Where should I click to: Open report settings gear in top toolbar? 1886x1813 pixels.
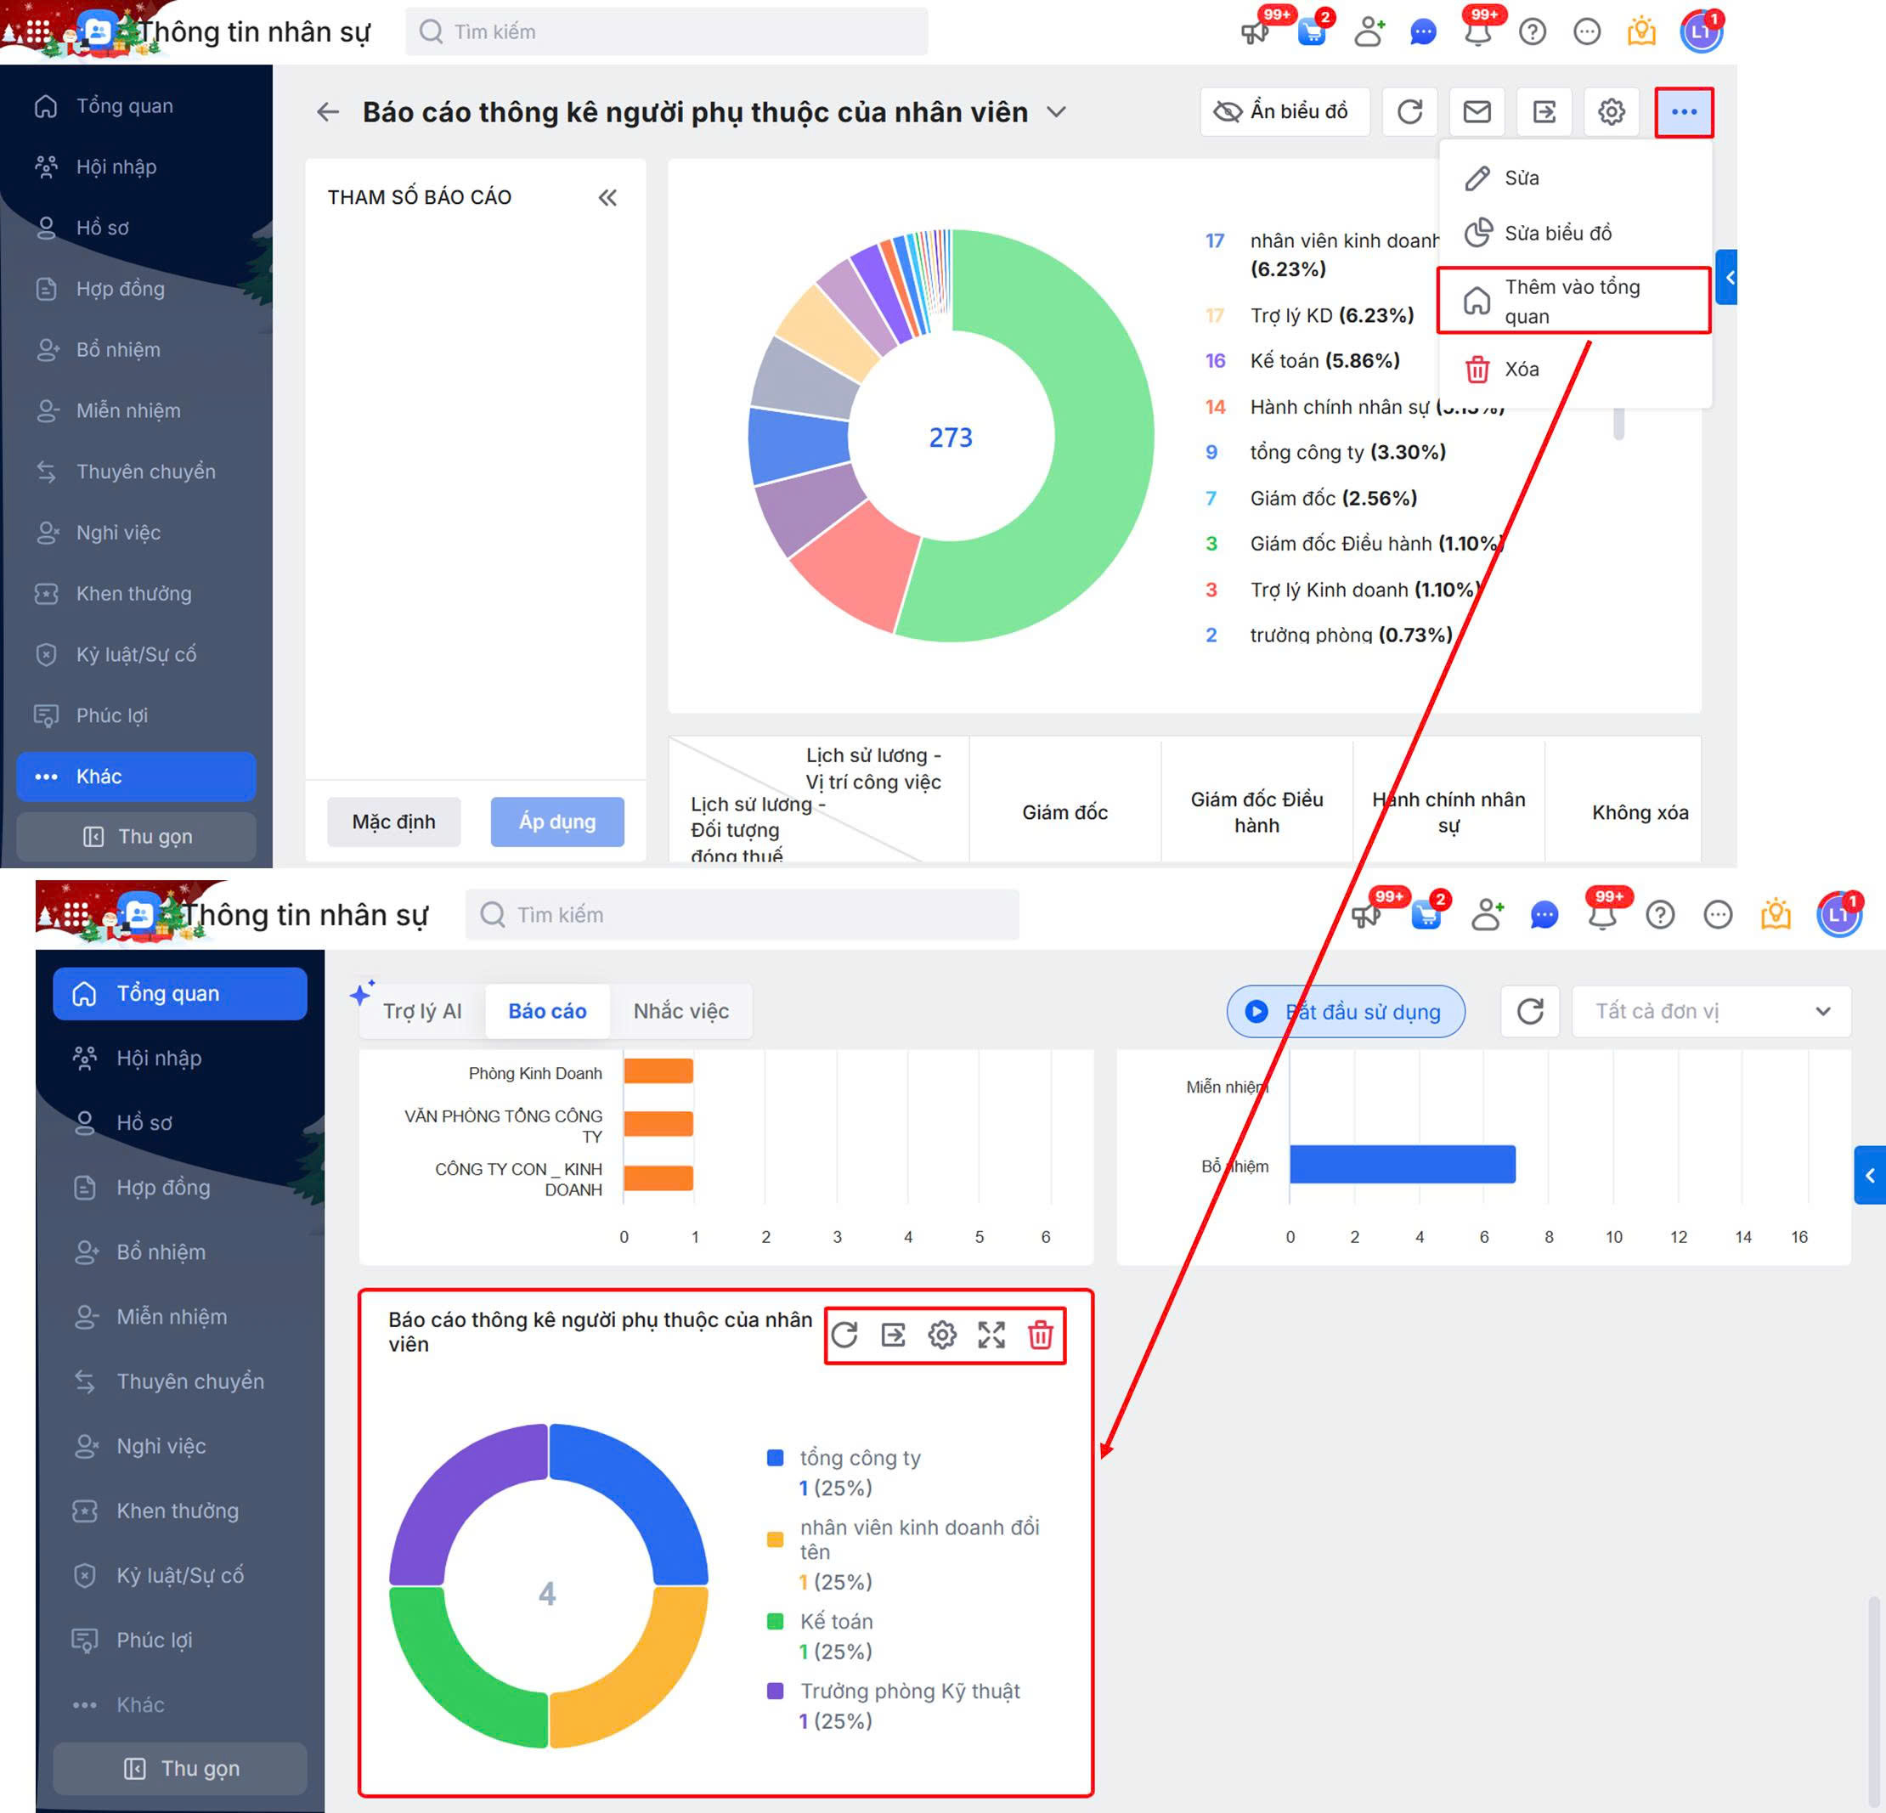(1611, 111)
